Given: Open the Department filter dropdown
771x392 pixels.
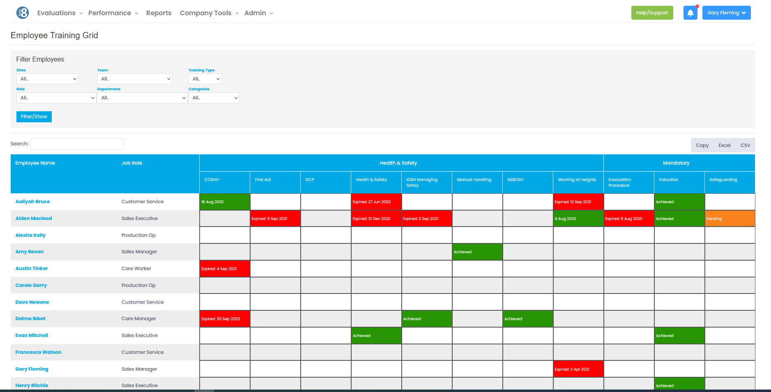Looking at the screenshot, I should [x=142, y=98].
